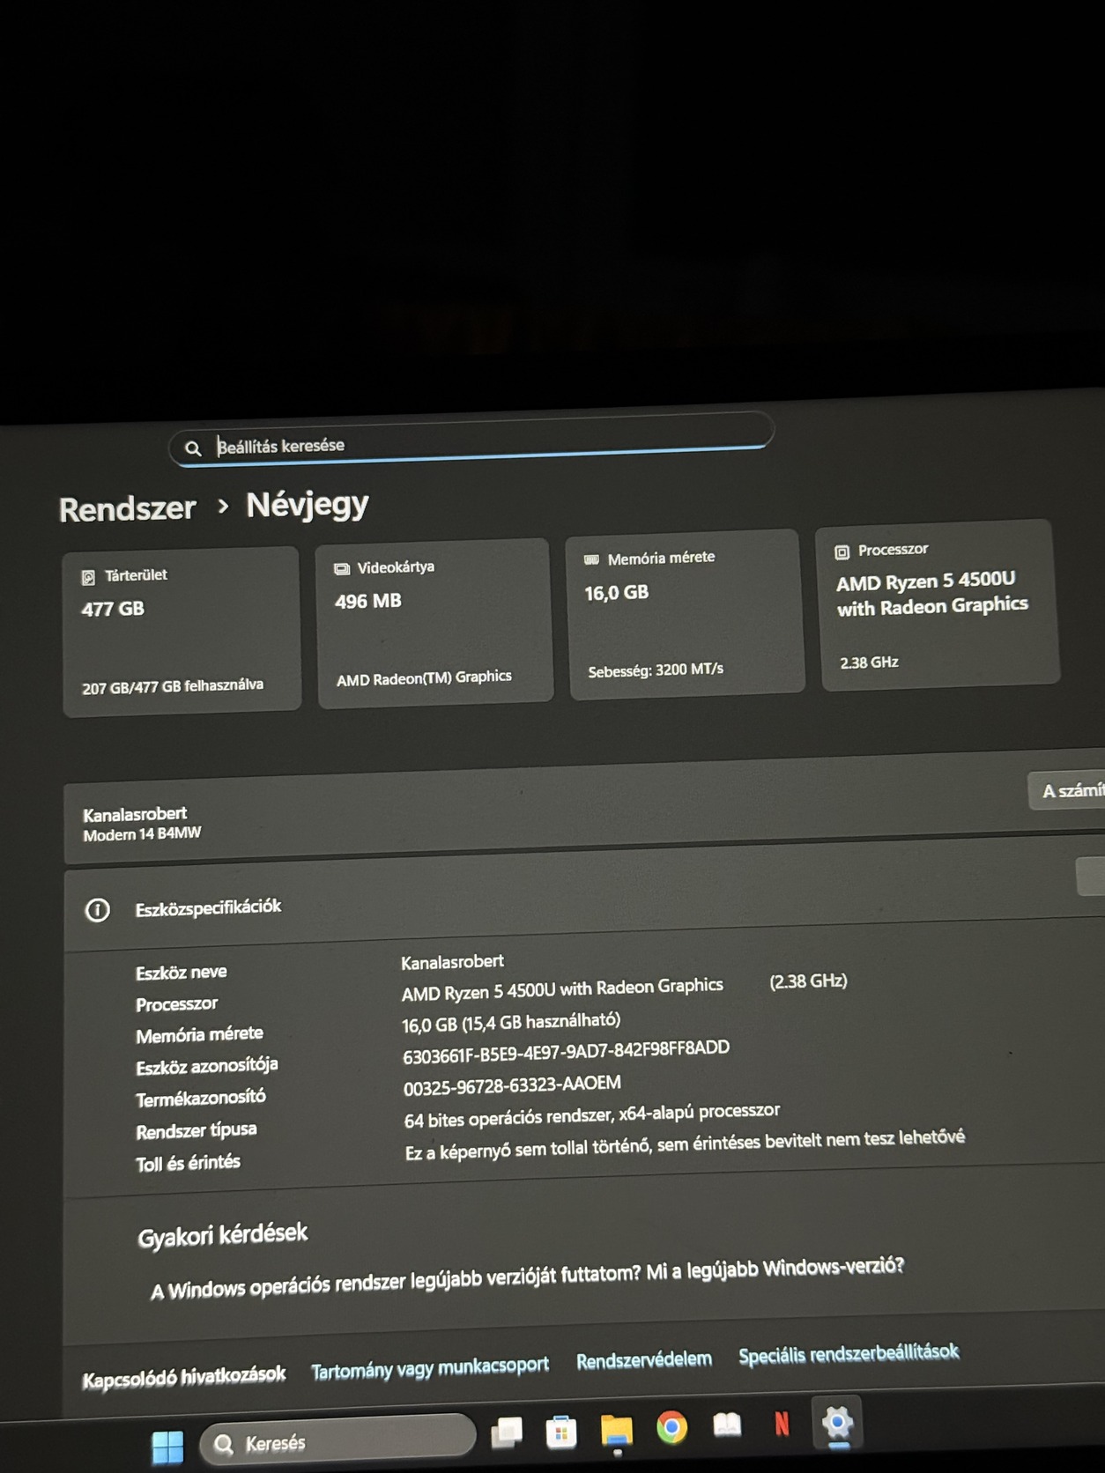Select the 6303661F-B5E9 device ID text

[x=566, y=1051]
